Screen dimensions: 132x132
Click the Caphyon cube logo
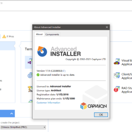84,106
